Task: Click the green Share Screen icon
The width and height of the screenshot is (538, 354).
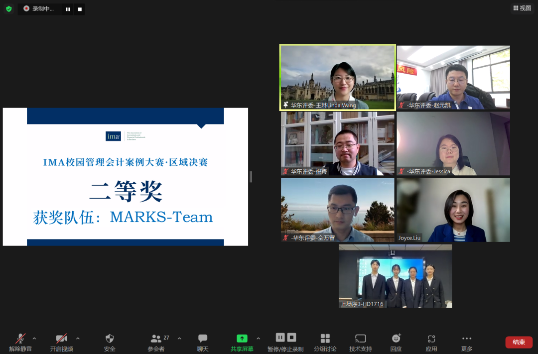Action: tap(242, 339)
